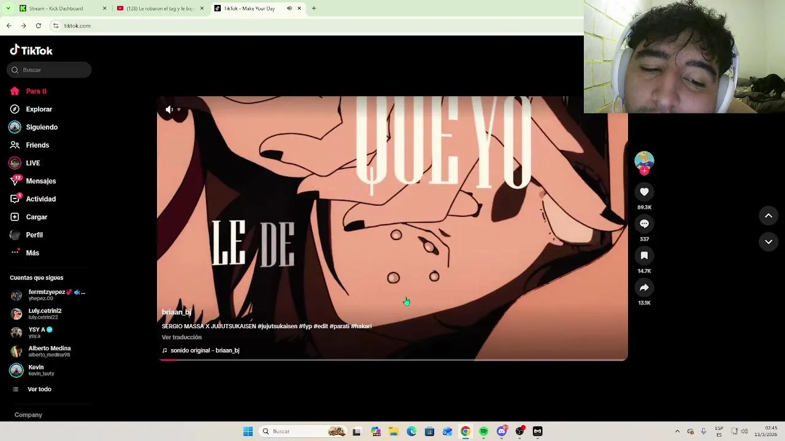Open the Company footer section

coord(28,415)
